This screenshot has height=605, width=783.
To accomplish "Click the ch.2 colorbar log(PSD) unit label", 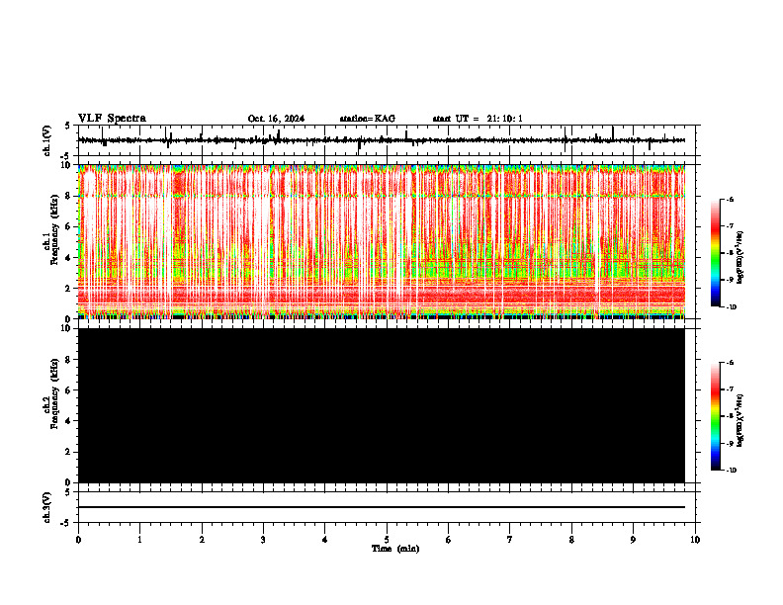I will (x=741, y=420).
